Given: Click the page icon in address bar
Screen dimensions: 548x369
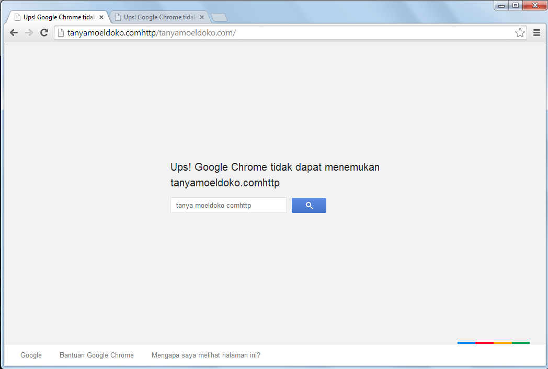Looking at the screenshot, I should pos(61,33).
